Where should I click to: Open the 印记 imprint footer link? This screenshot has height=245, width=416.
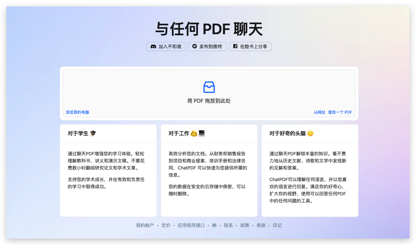(277, 225)
